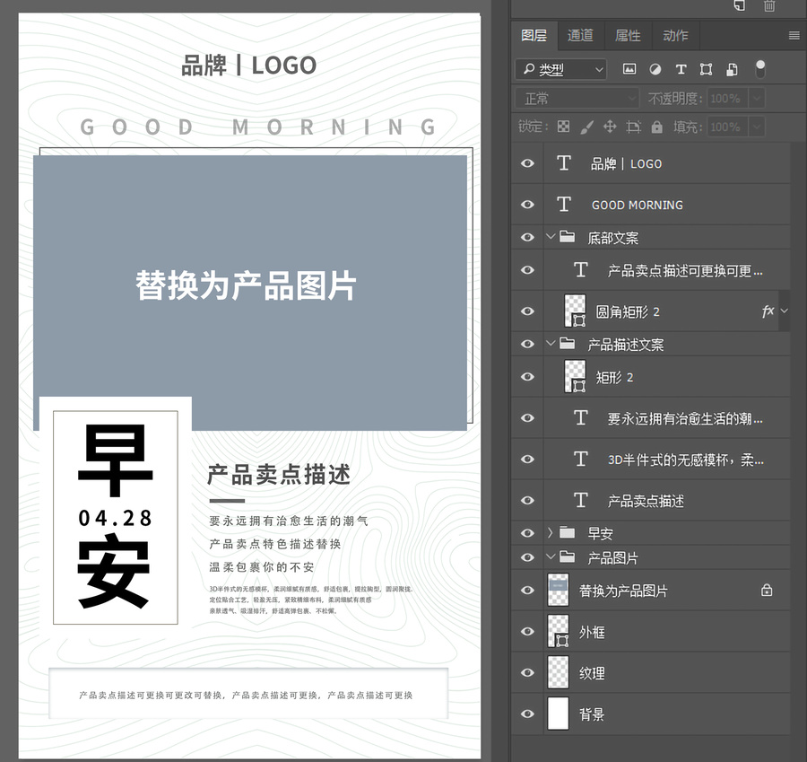This screenshot has height=762, width=807.
Task: Toggle the layer filtering on/off switch
Action: click(x=760, y=69)
